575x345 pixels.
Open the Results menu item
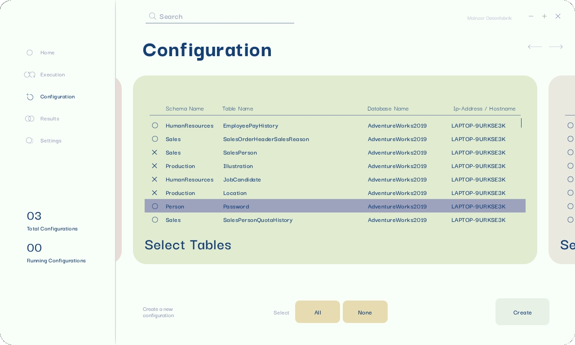coord(49,119)
